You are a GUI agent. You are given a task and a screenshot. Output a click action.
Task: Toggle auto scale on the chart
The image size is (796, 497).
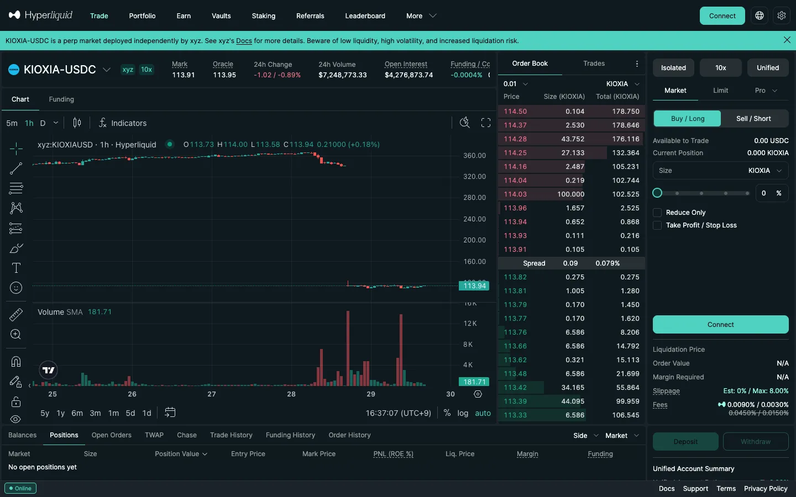483,413
